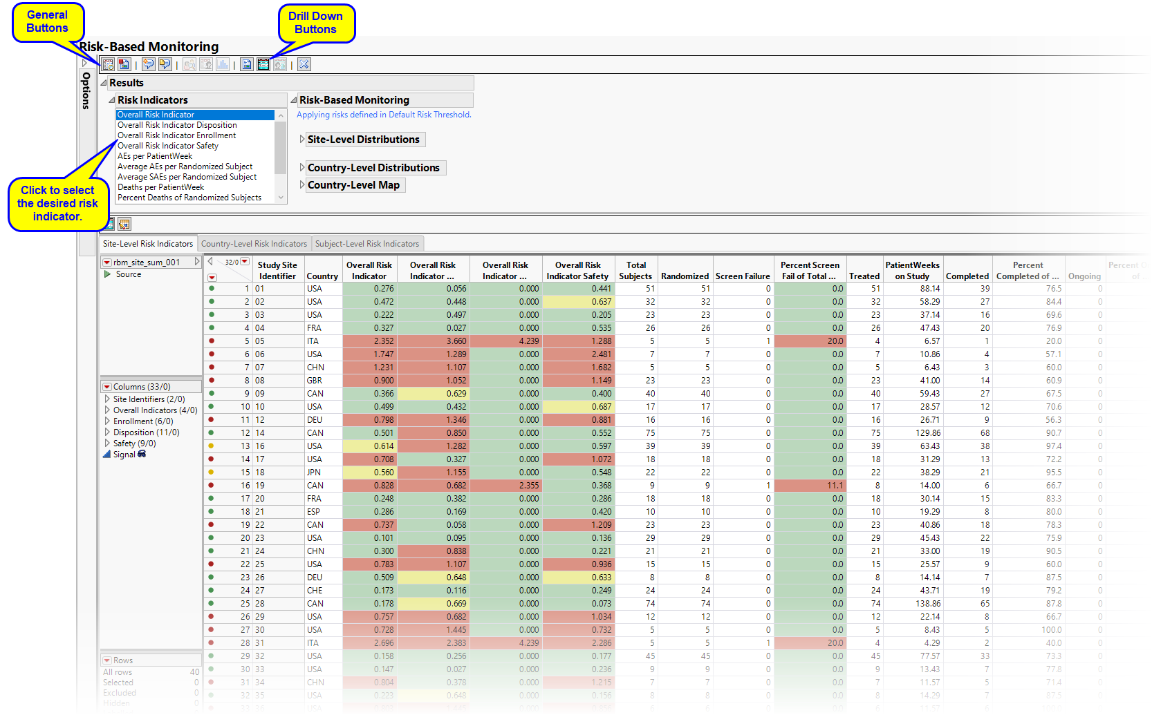Open the Subject-Level Risk Indicators tab
This screenshot has height=715, width=1152.
(366, 244)
